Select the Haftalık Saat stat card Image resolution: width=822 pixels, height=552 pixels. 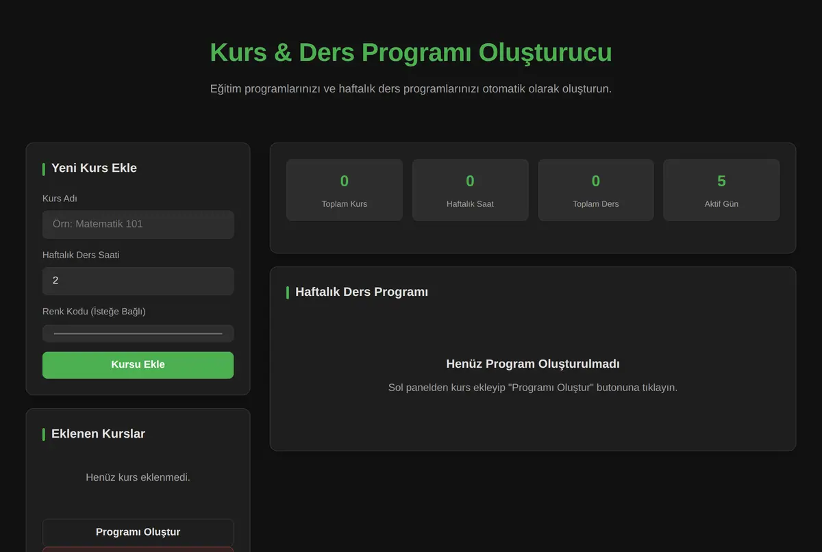(470, 190)
